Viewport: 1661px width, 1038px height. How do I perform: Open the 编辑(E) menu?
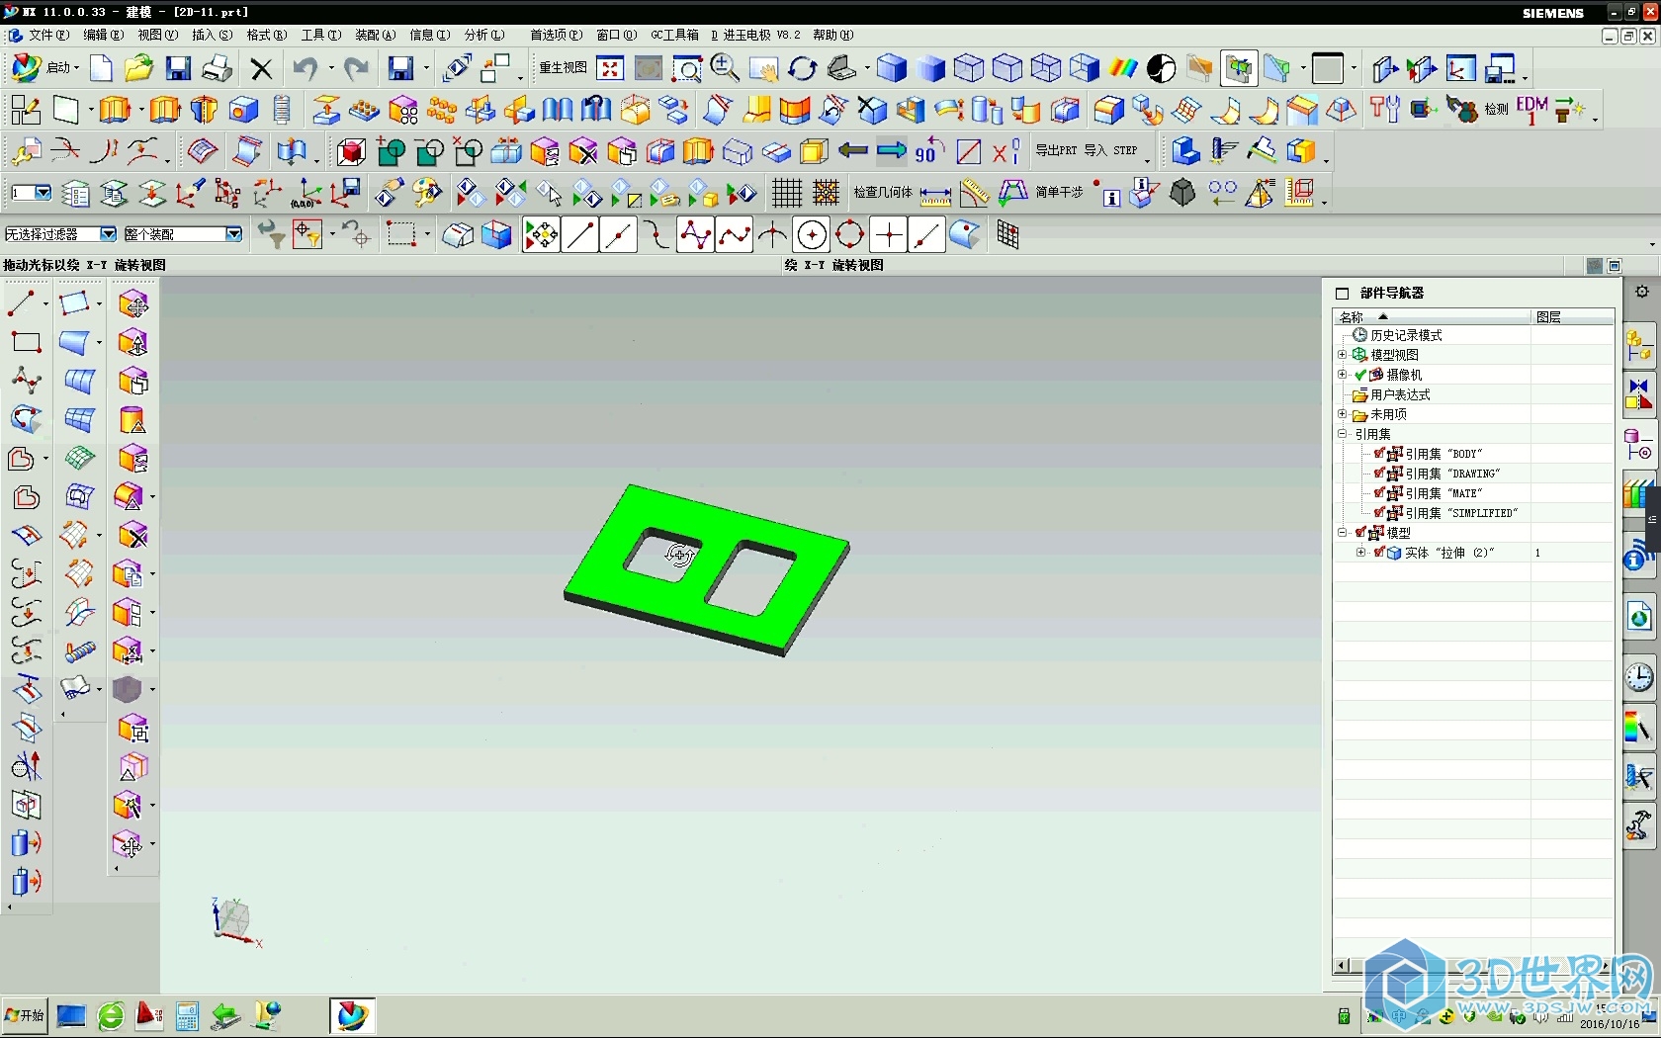point(103,35)
